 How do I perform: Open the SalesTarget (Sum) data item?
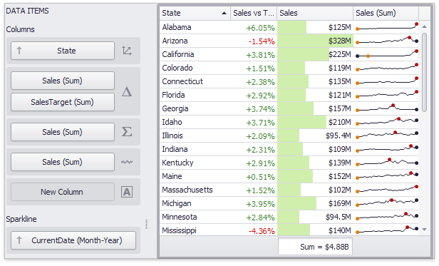(x=63, y=102)
